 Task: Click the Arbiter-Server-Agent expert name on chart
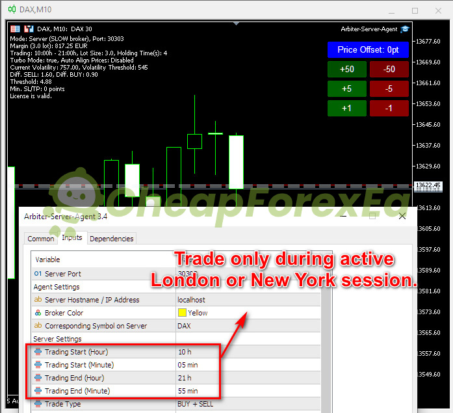coord(369,29)
